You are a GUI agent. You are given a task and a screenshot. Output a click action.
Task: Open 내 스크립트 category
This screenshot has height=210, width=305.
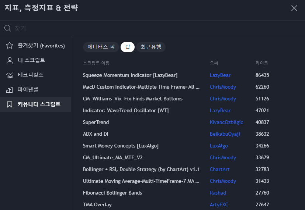coord(35,60)
